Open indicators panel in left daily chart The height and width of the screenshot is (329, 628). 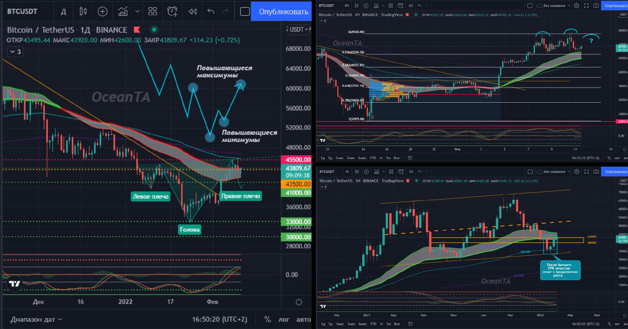click(124, 11)
